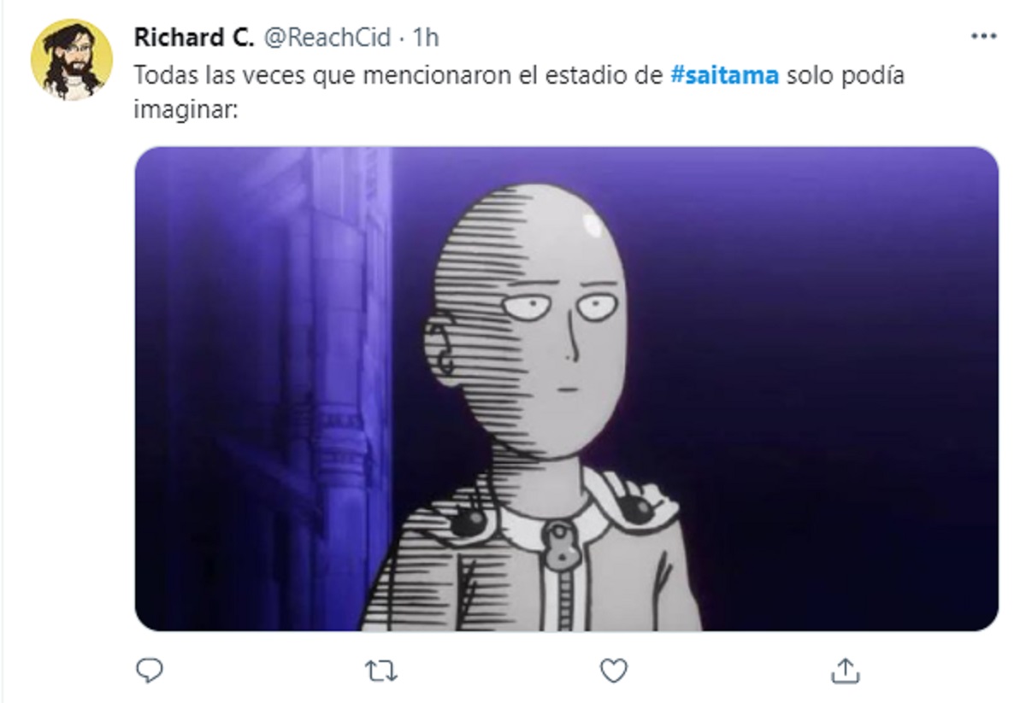Image resolution: width=1026 pixels, height=703 pixels.
Task: Click the shiny highlight on Saitama's head
Action: tap(593, 228)
